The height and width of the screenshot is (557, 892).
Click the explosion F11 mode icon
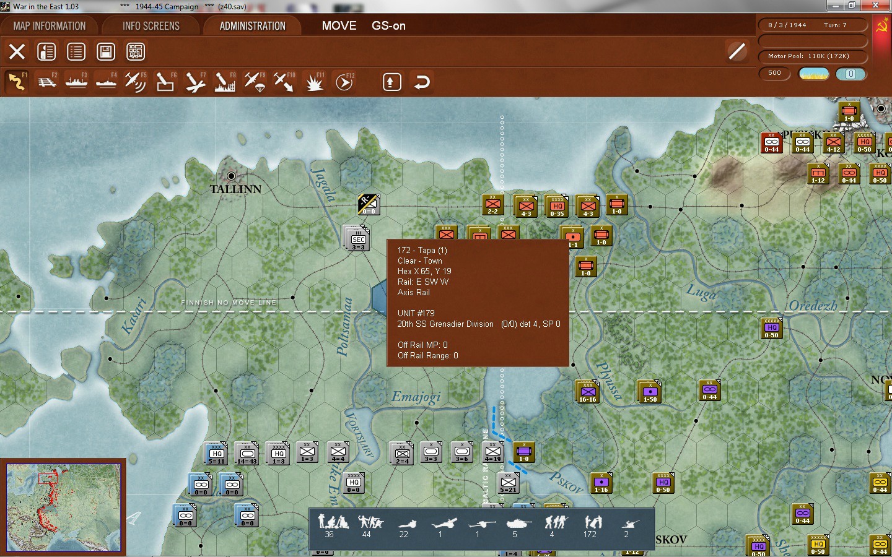pos(315,82)
